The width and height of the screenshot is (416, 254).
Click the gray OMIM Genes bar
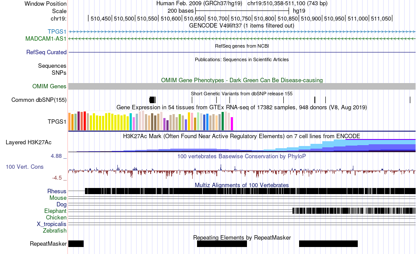242,87
